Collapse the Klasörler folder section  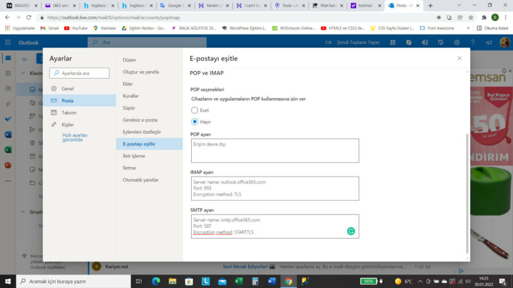(23, 73)
